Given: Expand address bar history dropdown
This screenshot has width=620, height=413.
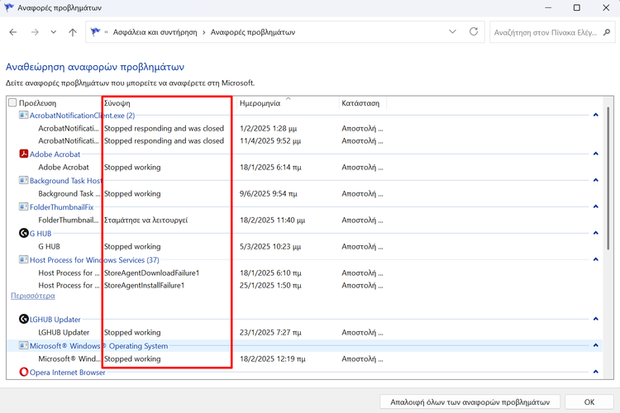Looking at the screenshot, I should tap(452, 31).
